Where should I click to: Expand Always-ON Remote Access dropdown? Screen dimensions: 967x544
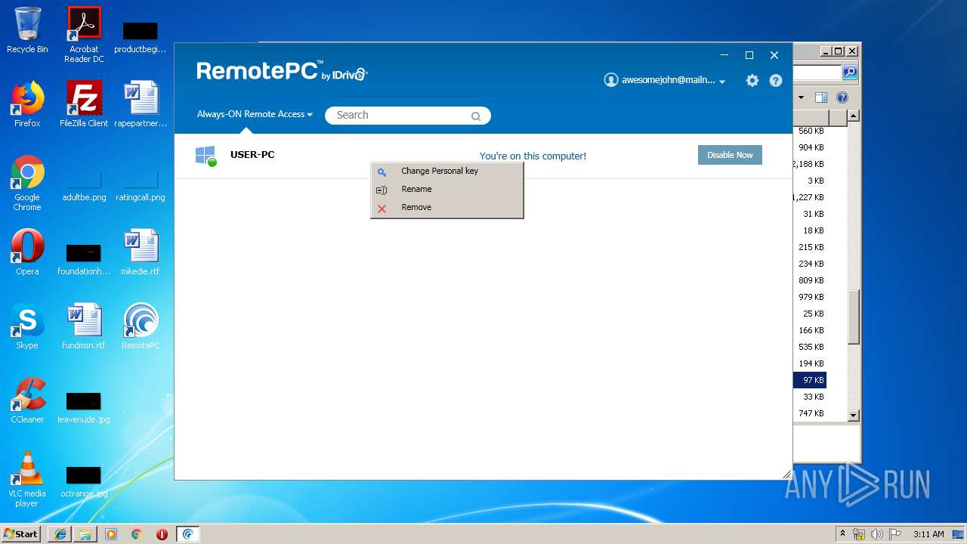[x=255, y=114]
